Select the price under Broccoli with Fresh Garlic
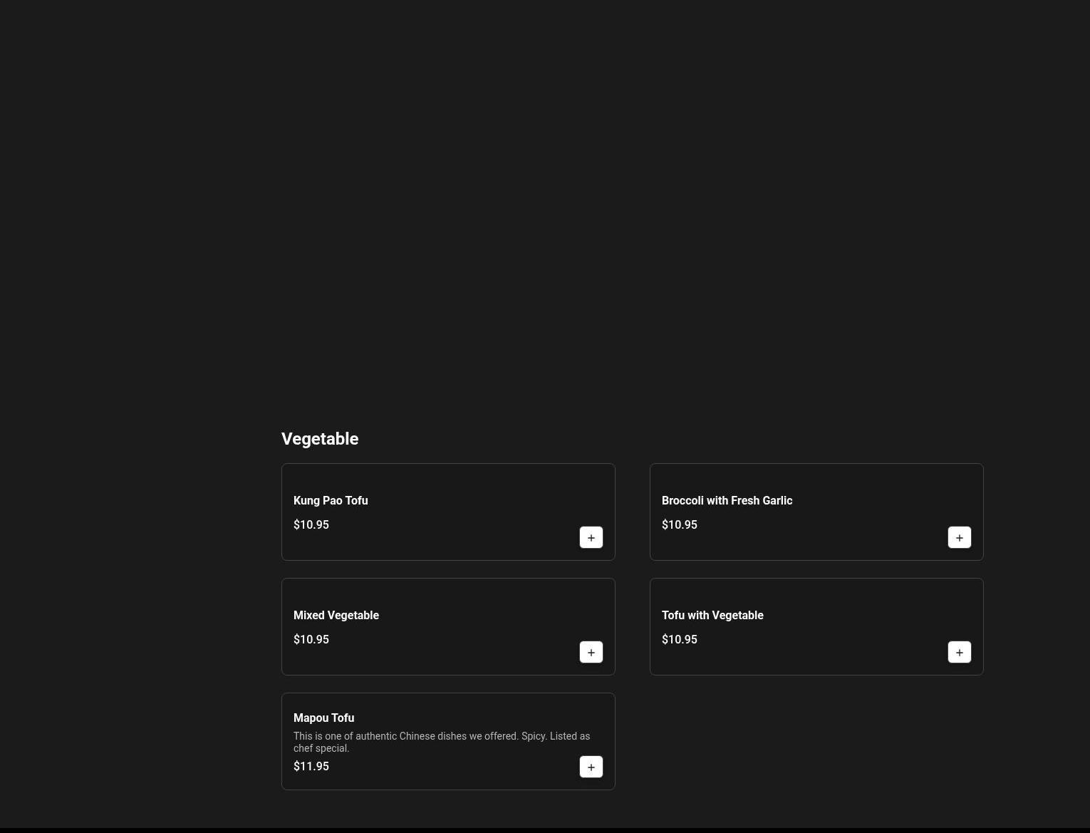This screenshot has height=833, width=1090. 679,524
